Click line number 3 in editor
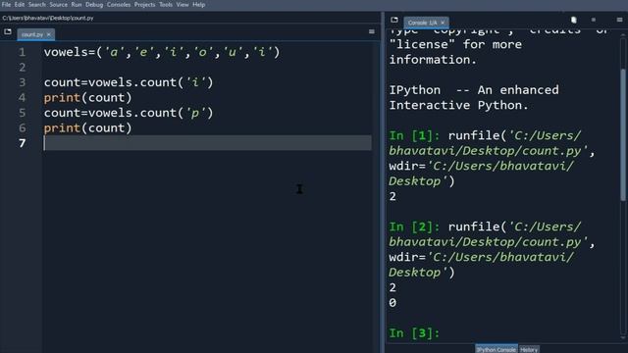The width and height of the screenshot is (628, 353). 22,82
